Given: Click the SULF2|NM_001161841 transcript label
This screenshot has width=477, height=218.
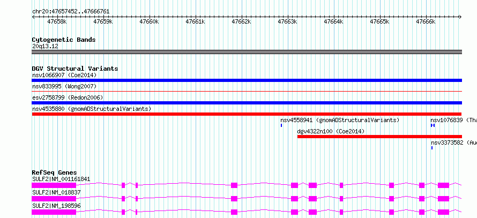Looking at the screenshot, I should [x=61, y=179].
